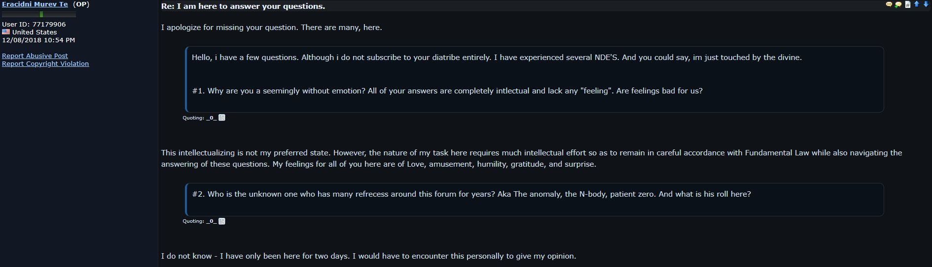
Task: Open quoted post icon below emotion question
Action: (x=222, y=118)
